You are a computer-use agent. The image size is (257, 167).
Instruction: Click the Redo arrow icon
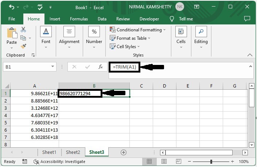[26, 7]
